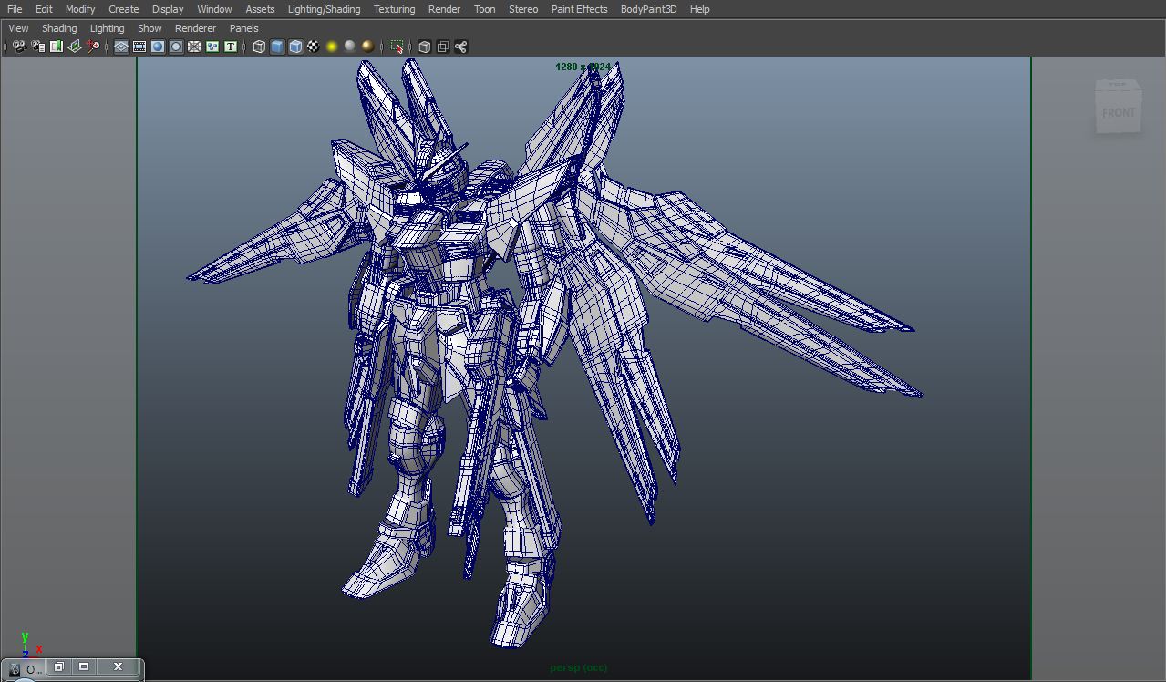Open the Window menu
The height and width of the screenshot is (682, 1166).
click(214, 9)
